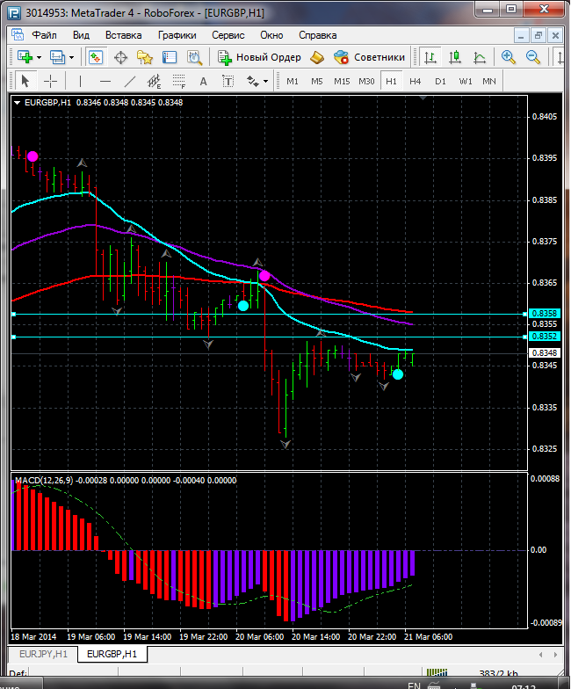Click the triangle beside EURGBP,H1 chart title

click(x=18, y=102)
